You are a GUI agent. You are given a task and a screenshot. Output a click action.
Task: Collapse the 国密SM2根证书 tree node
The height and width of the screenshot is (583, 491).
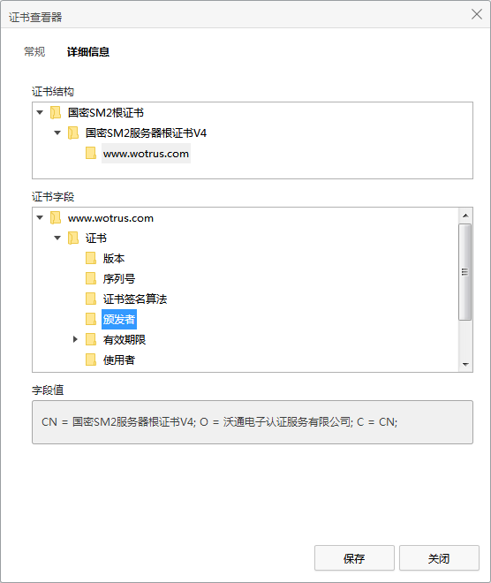point(40,112)
